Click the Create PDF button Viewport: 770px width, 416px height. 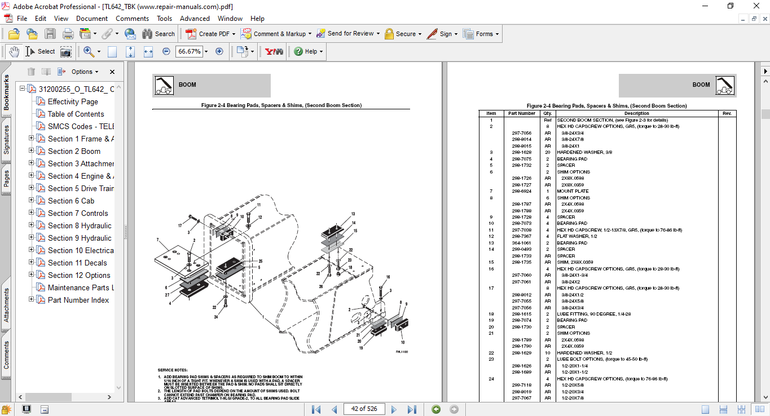pyautogui.click(x=209, y=34)
